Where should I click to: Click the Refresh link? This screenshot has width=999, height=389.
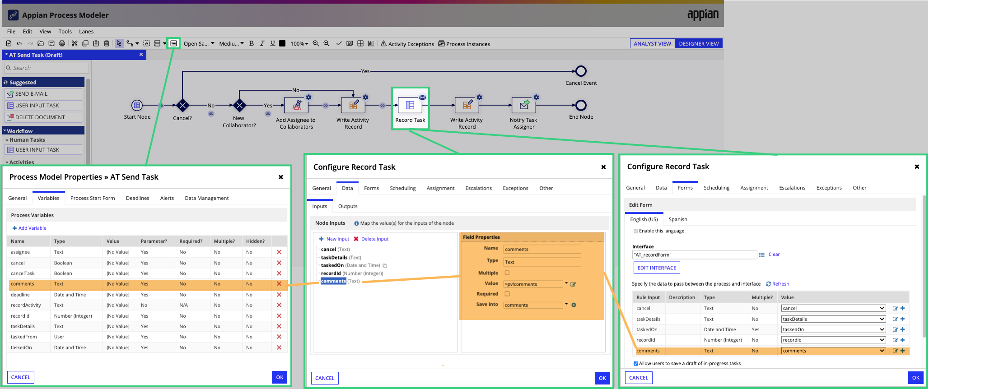click(778, 284)
